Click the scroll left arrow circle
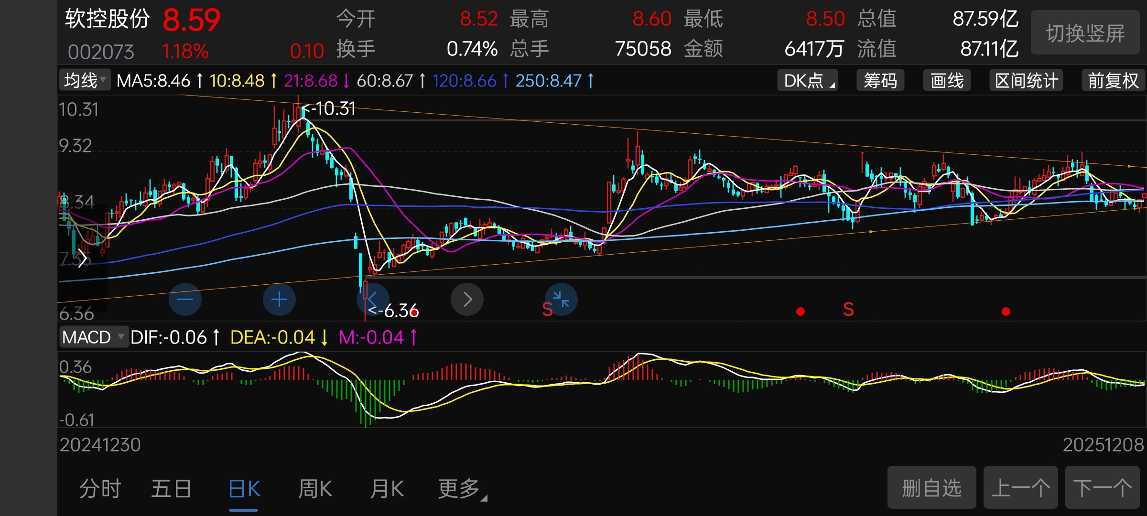 pyautogui.click(x=373, y=300)
